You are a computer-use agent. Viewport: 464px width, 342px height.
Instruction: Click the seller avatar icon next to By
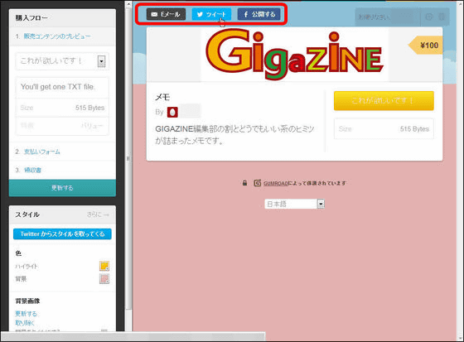click(172, 112)
